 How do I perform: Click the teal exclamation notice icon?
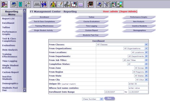coord(21,4)
